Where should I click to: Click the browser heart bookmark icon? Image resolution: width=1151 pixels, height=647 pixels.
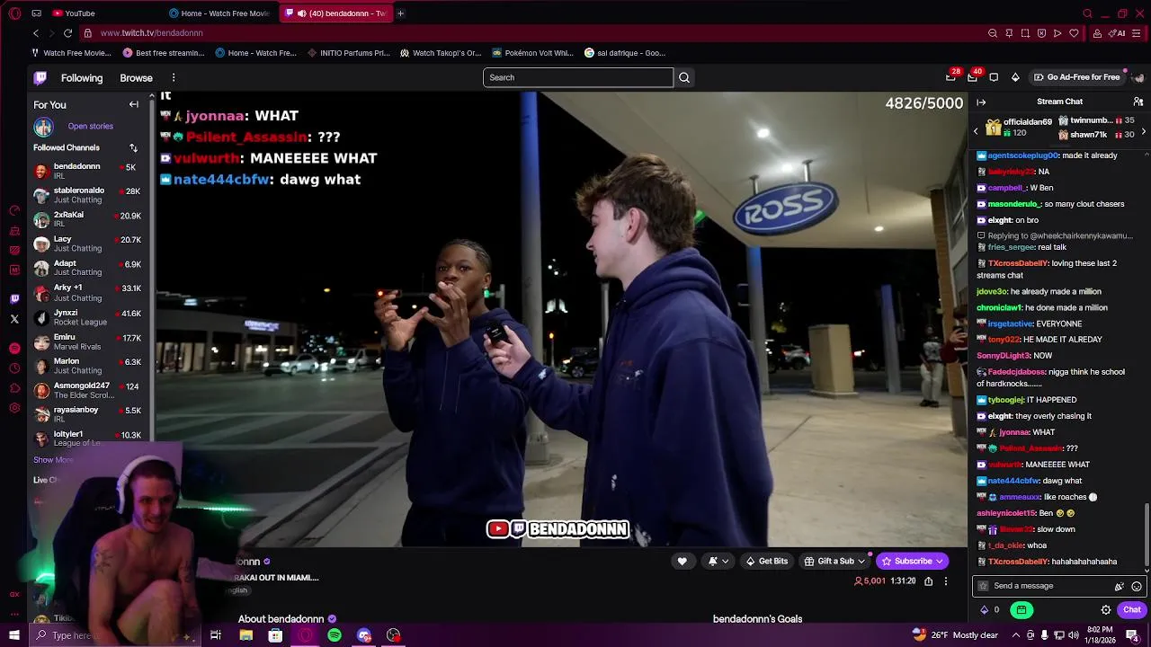(x=1074, y=33)
